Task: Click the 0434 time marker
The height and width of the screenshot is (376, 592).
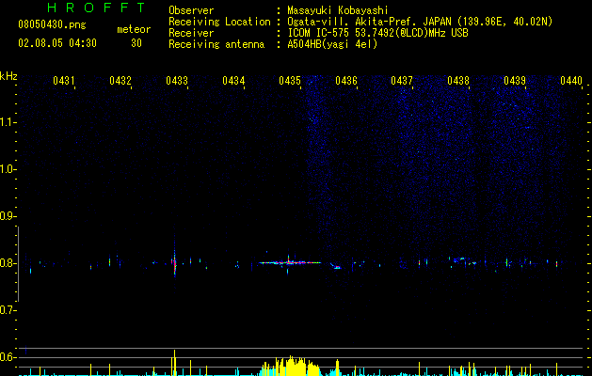Action: [233, 80]
